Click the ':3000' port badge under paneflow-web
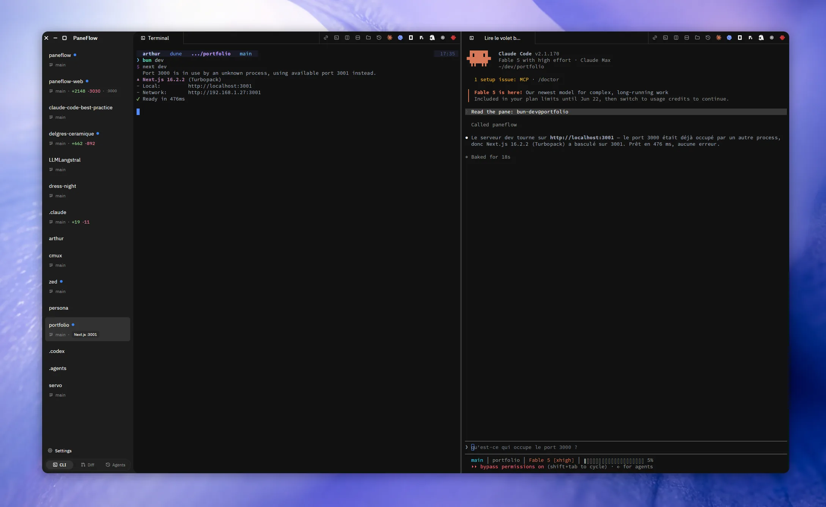Screen dimensions: 826x507 [112, 91]
